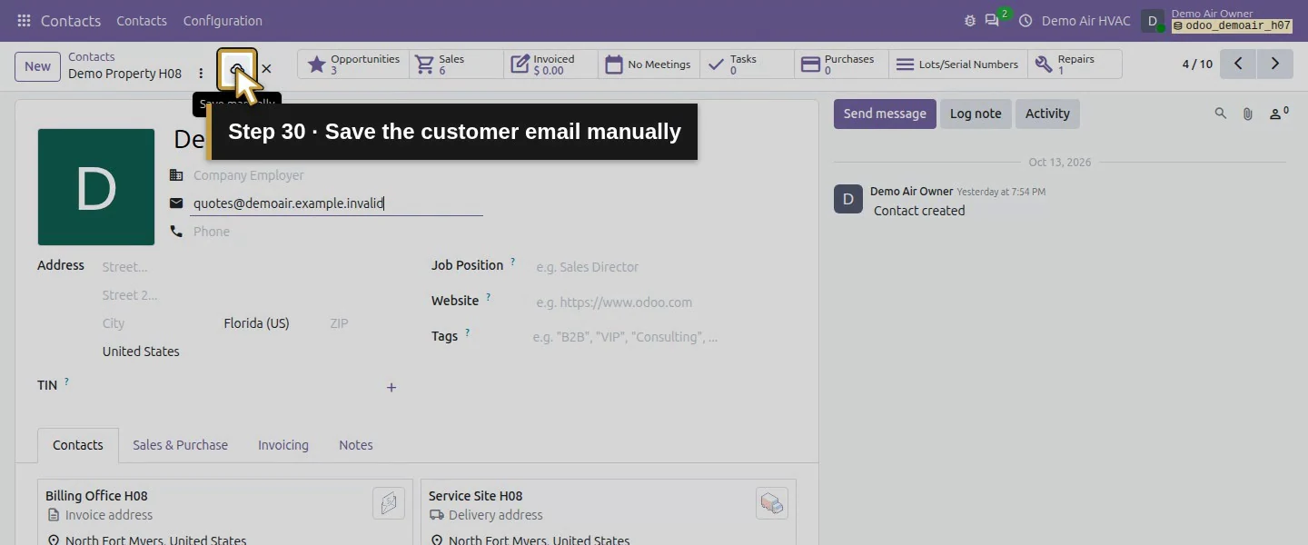Open the Billing Office H08 card
The image size is (1308, 545).
tap(224, 512)
